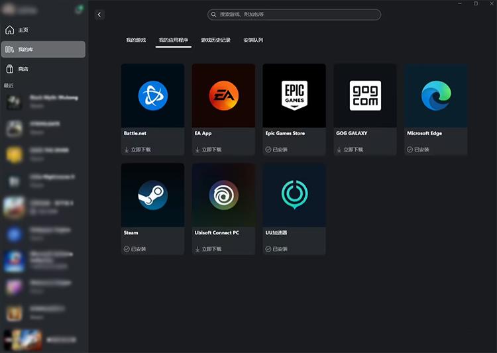This screenshot has width=497, height=353.
Task: Click the back arrow button
Action: tap(99, 15)
